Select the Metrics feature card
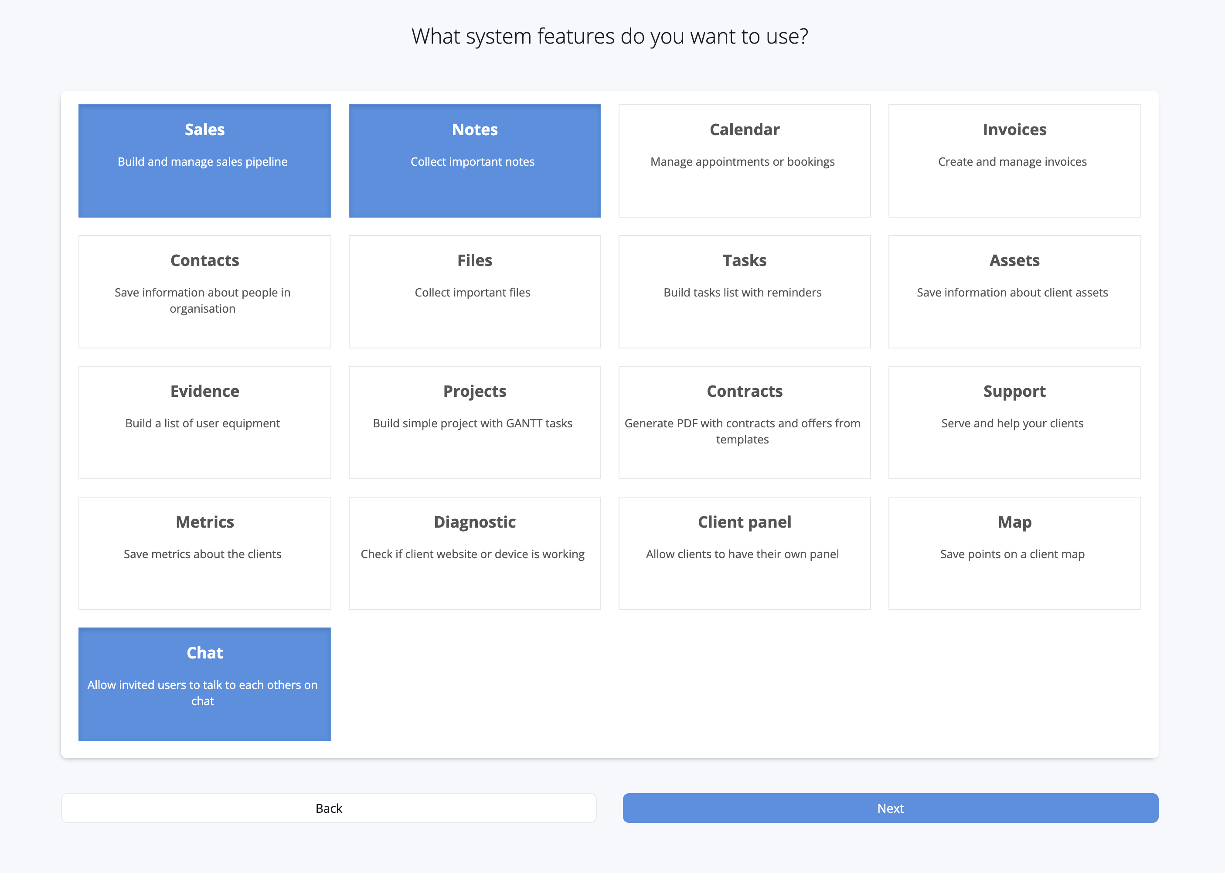1225x873 pixels. 205,552
